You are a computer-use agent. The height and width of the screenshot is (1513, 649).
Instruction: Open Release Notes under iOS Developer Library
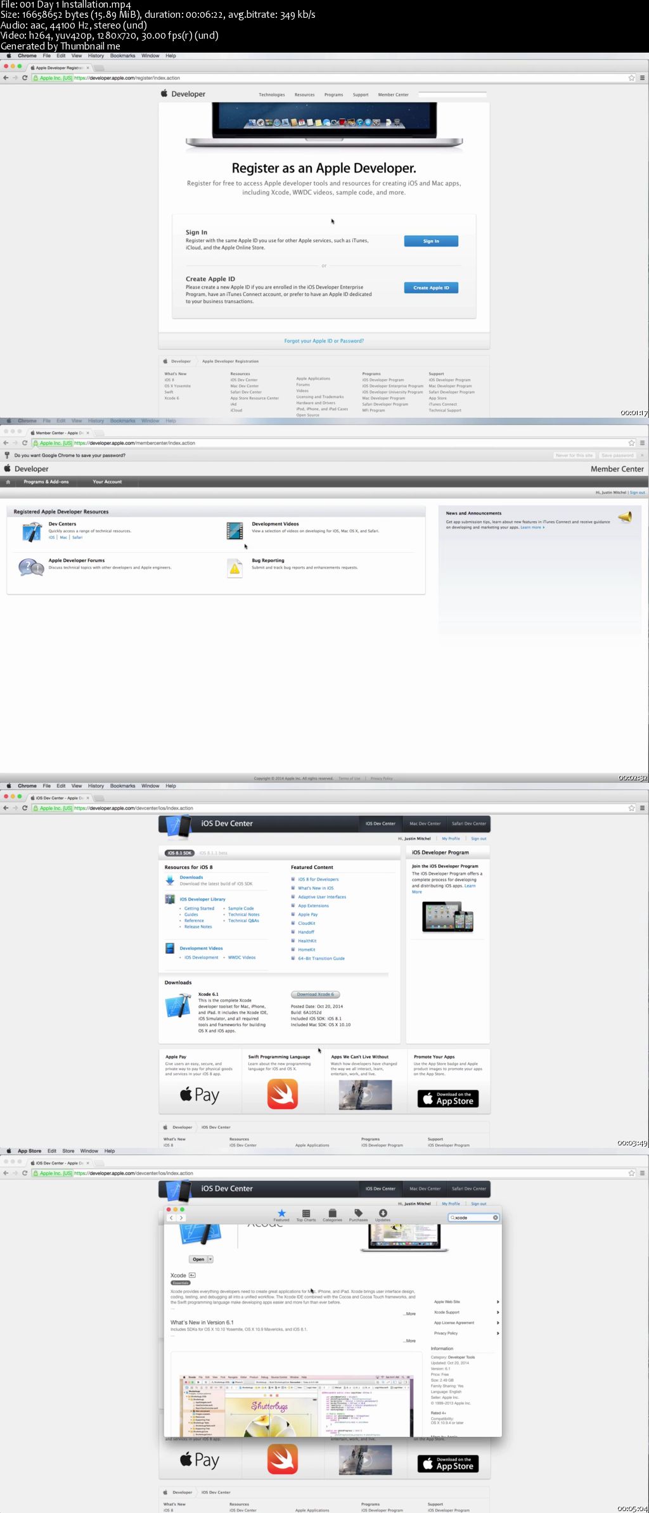point(198,927)
